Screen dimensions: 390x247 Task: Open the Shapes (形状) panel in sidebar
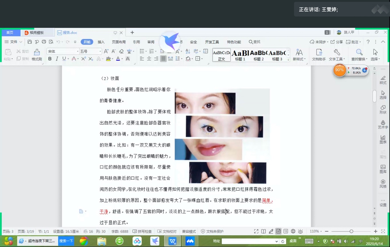pos(383,109)
